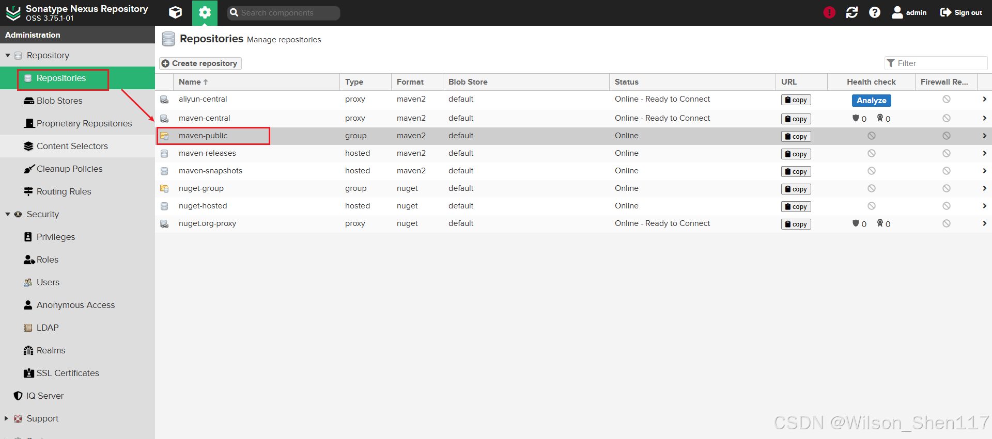Collapse the Repository tree section

(x=8, y=55)
